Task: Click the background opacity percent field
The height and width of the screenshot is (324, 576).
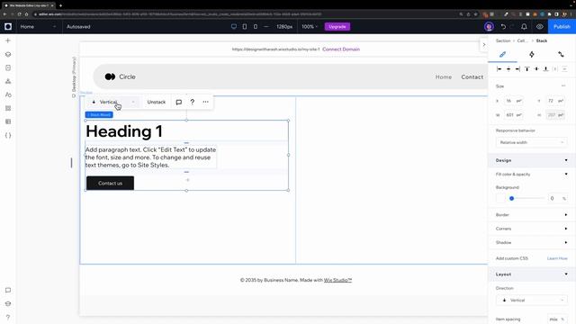Action: 557,198
